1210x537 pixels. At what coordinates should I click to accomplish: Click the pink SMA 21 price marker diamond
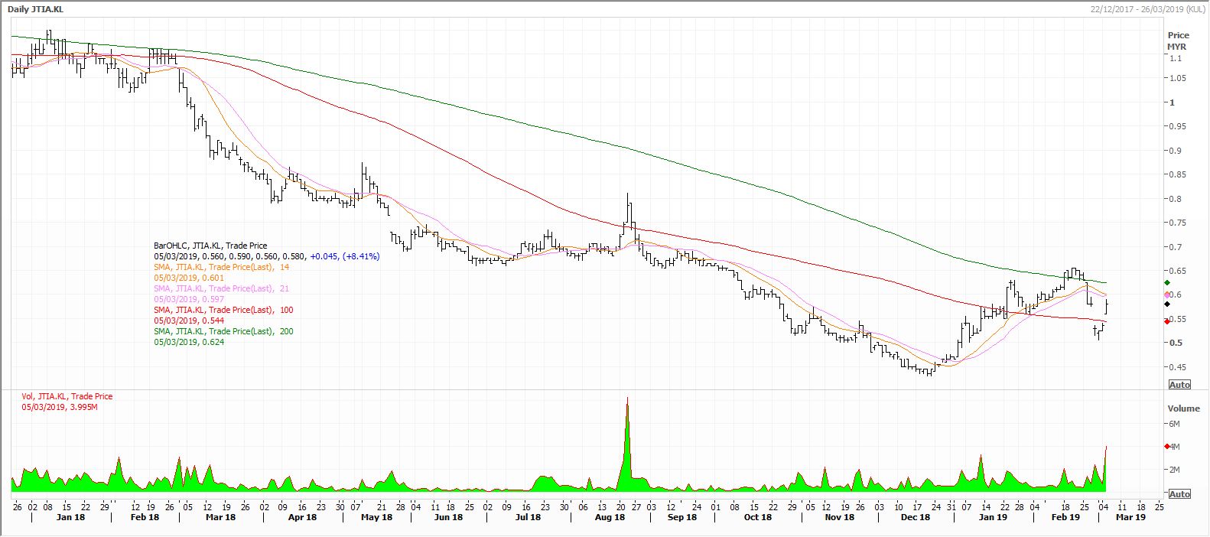click(1166, 295)
